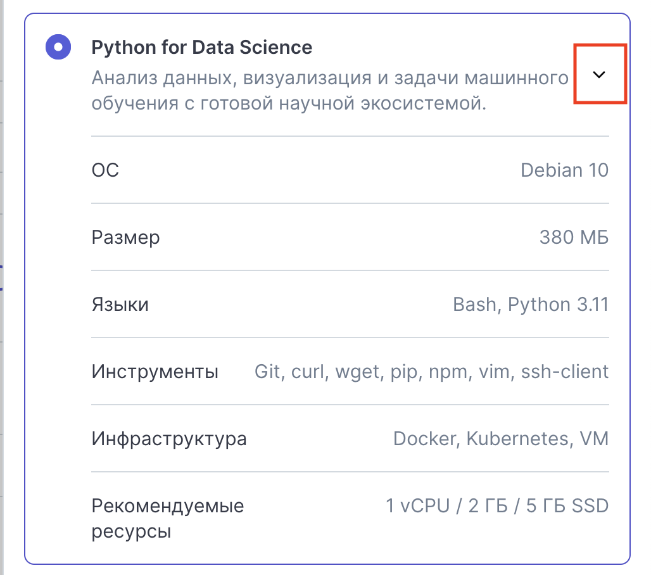Click the Рекомендуемые ресурсы label
651x575 pixels.
point(168,519)
